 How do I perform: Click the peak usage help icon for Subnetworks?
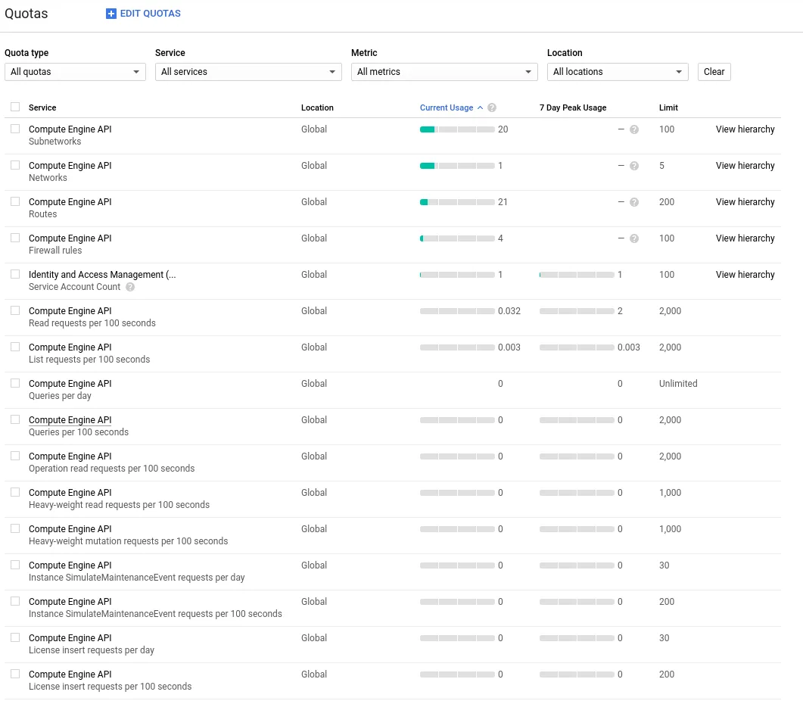634,129
